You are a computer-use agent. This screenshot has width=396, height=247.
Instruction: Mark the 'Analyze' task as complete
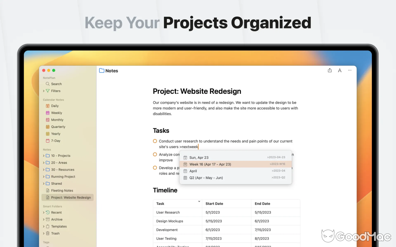pyautogui.click(x=155, y=154)
